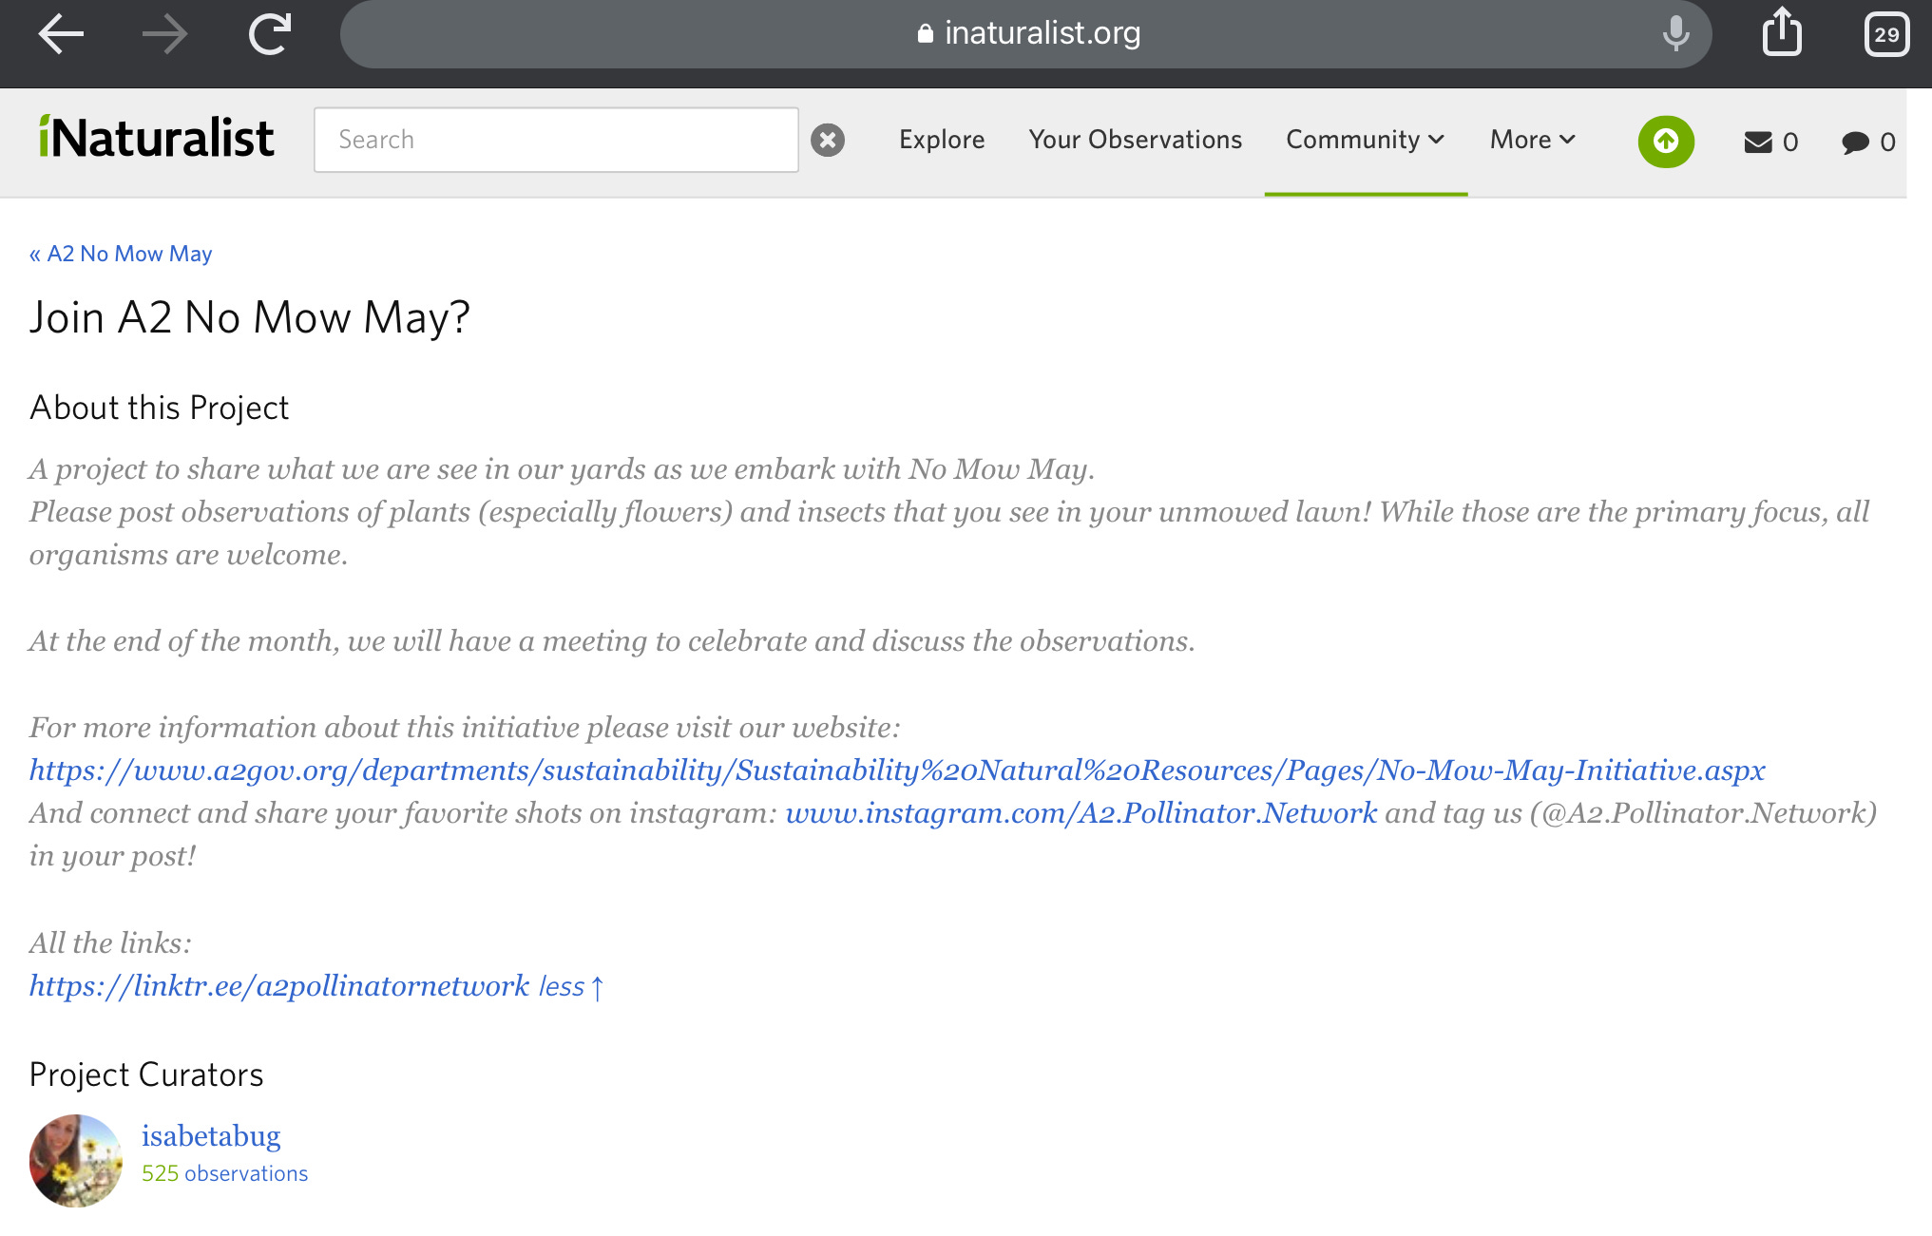The image size is (1932, 1236).
Task: Reload the page with refresh icon
Action: [270, 34]
